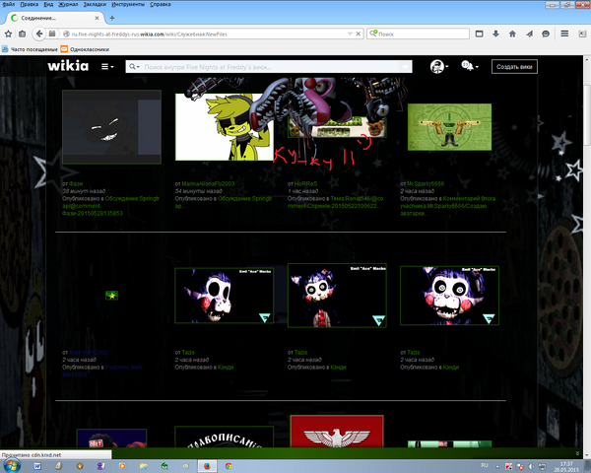Open the Firefox hamburger menu
This screenshot has width=591, height=473.
point(564,34)
